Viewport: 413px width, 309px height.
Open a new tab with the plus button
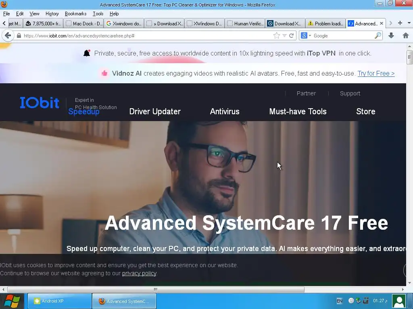[400, 23]
